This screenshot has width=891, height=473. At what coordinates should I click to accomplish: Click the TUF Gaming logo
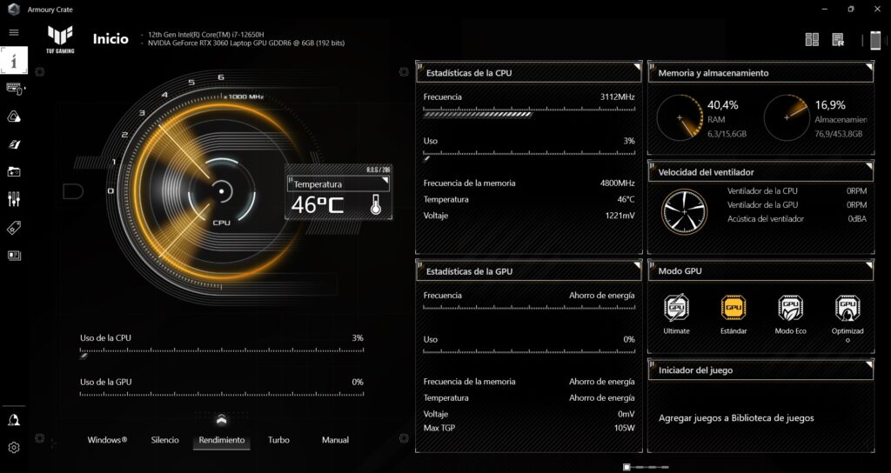(60, 40)
